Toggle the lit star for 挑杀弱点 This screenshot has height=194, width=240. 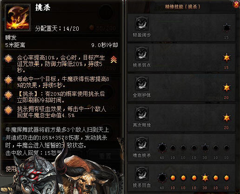(227, 58)
